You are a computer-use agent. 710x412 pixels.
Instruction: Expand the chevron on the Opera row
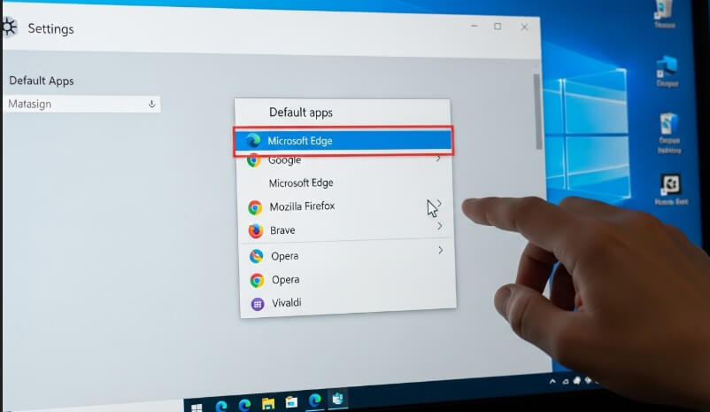pos(441,250)
